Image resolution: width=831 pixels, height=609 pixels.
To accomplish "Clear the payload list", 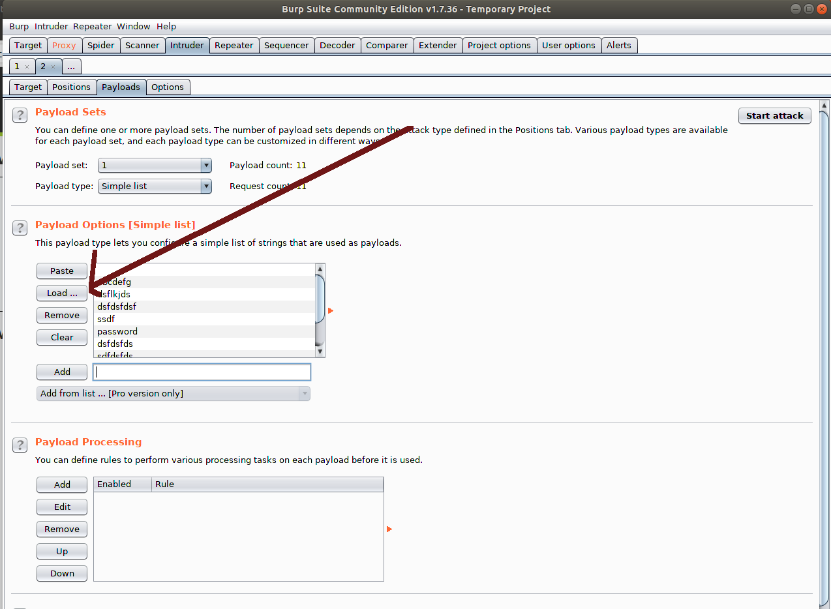I will [62, 337].
